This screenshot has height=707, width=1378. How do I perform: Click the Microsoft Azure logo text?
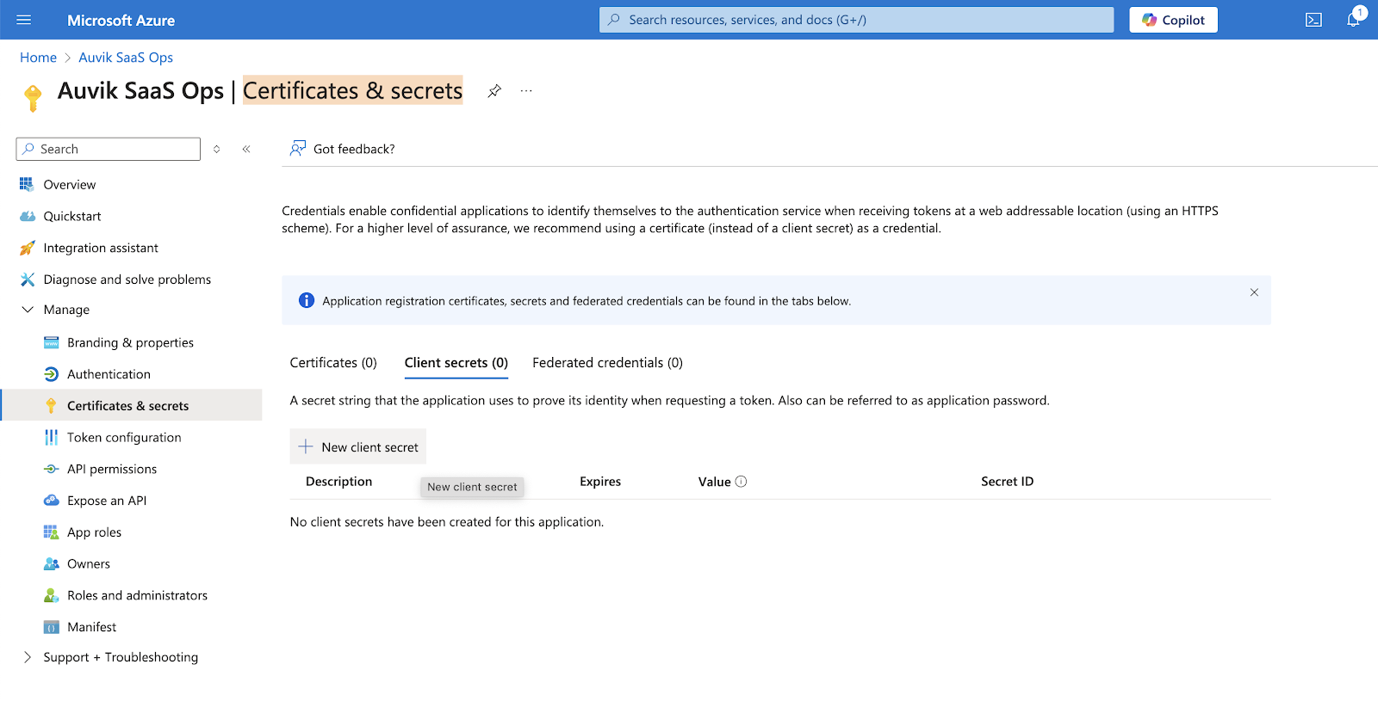tap(121, 20)
